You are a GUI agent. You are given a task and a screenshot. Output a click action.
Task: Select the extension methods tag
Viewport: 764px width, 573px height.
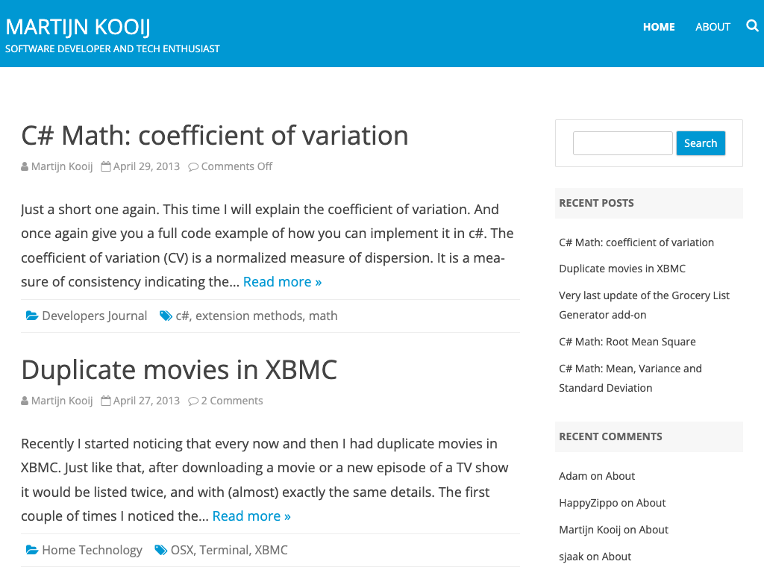click(x=249, y=316)
